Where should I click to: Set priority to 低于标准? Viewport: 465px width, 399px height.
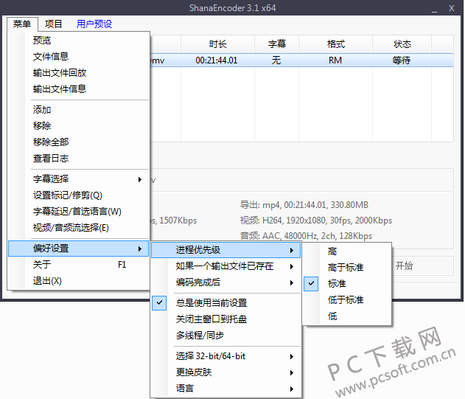(347, 300)
